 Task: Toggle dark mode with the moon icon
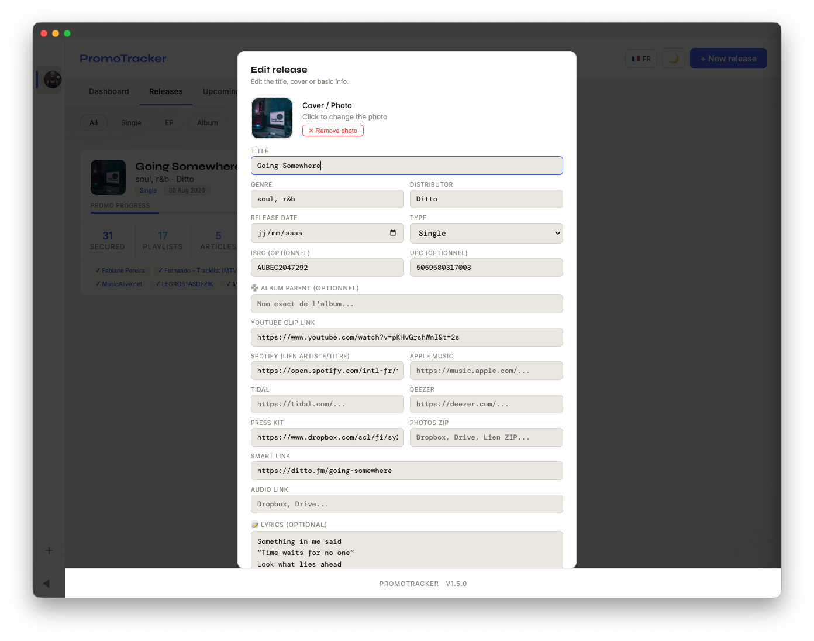coord(674,59)
